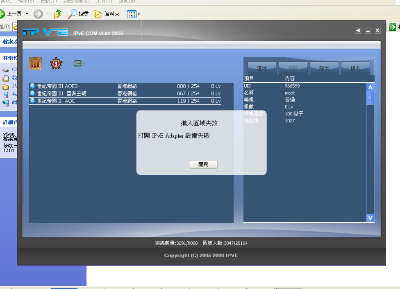Select room 世紀帝國 II AOC
400x289 pixels.
pos(125,101)
